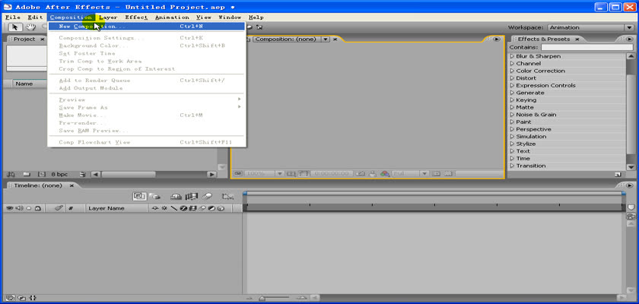
Task: Expand the Color Correction effects category
Action: pyautogui.click(x=512, y=71)
